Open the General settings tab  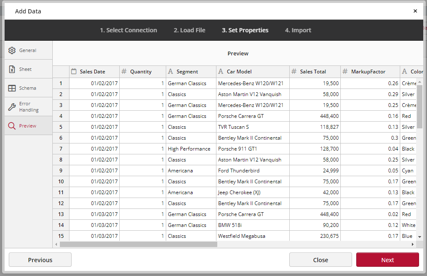click(28, 50)
